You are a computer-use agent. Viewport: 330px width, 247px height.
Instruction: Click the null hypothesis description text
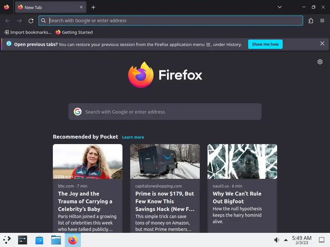point(237,215)
